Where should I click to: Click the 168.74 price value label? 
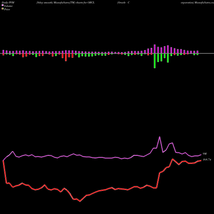tap(207, 160)
